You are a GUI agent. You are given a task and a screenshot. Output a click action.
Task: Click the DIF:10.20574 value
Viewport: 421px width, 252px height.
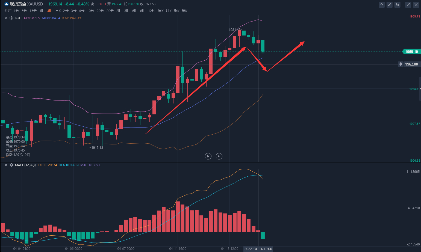coord(48,165)
